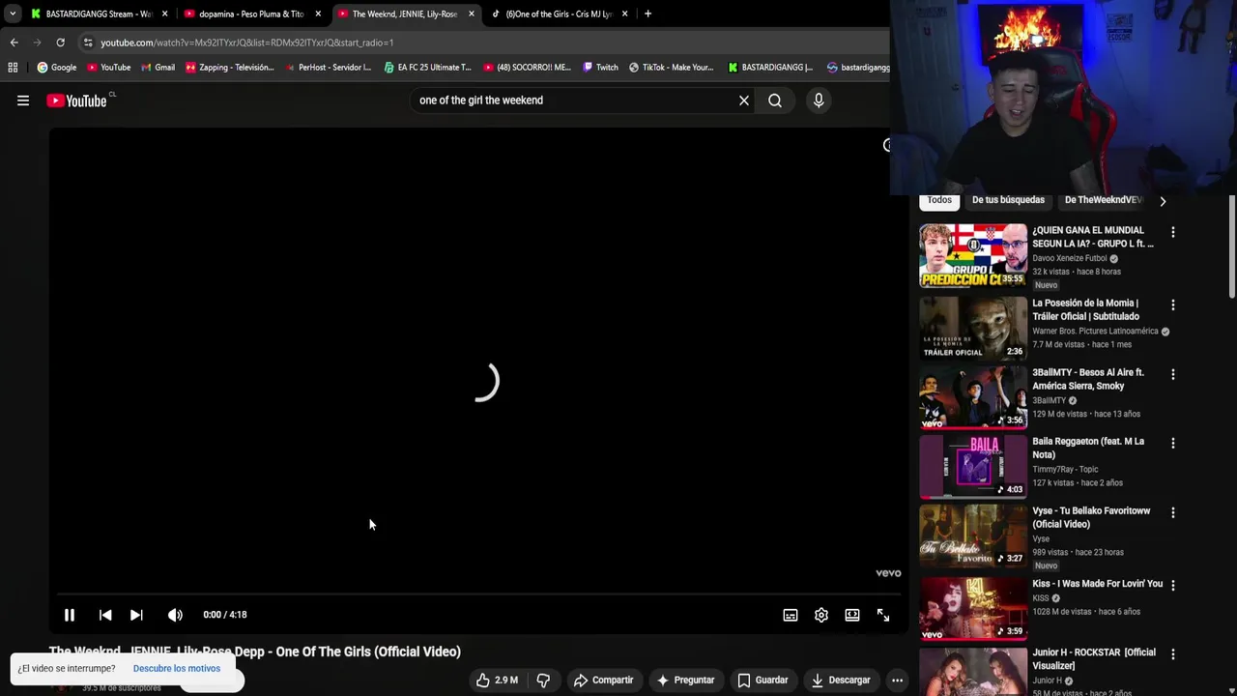Start voice search with microphone

(819, 101)
